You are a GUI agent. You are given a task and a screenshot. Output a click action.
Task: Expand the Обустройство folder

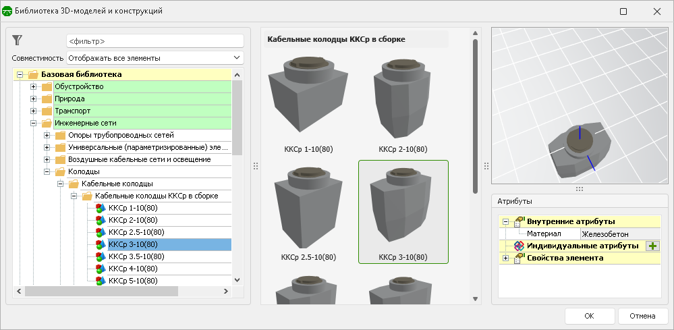point(33,86)
